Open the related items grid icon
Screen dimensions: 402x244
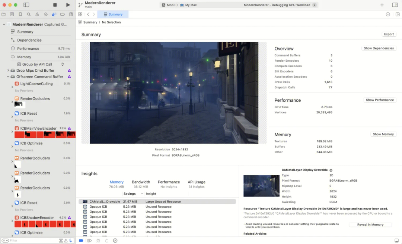80,14
